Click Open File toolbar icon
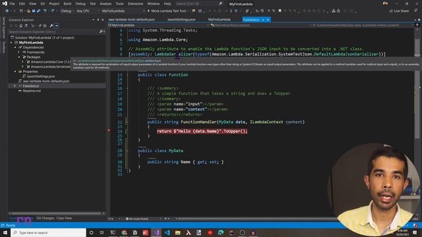Viewport: 422px width, 237px height. click(x=28, y=11)
